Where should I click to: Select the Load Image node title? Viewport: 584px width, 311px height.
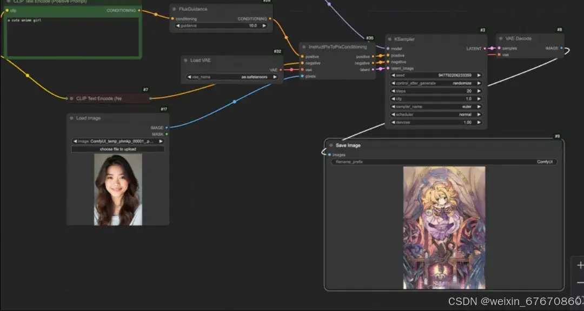[88, 118]
